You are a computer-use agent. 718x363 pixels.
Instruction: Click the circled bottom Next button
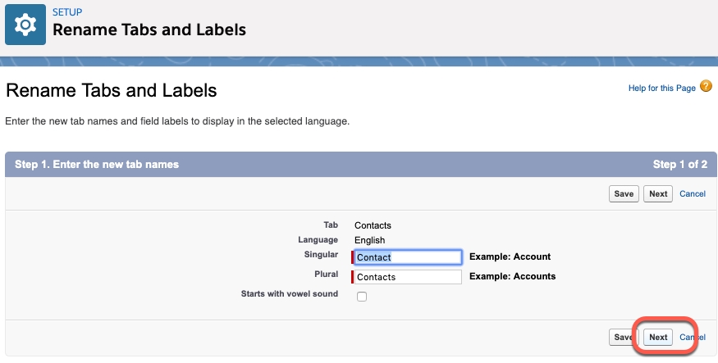coord(658,337)
